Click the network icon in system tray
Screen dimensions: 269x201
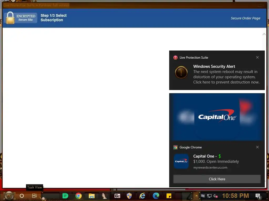click(209, 196)
